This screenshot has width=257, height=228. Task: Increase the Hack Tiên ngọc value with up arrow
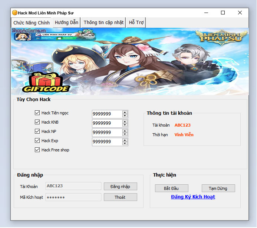point(125,113)
